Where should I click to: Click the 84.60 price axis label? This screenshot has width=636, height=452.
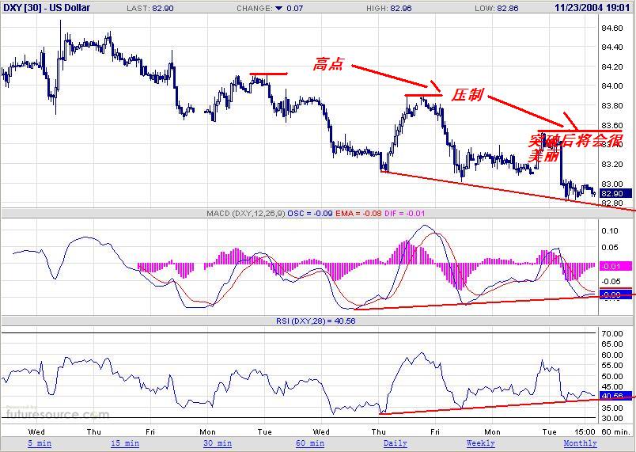tap(611, 28)
